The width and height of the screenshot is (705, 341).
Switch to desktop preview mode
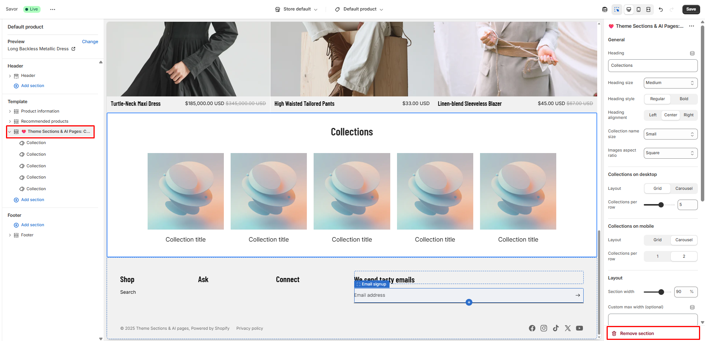point(629,9)
